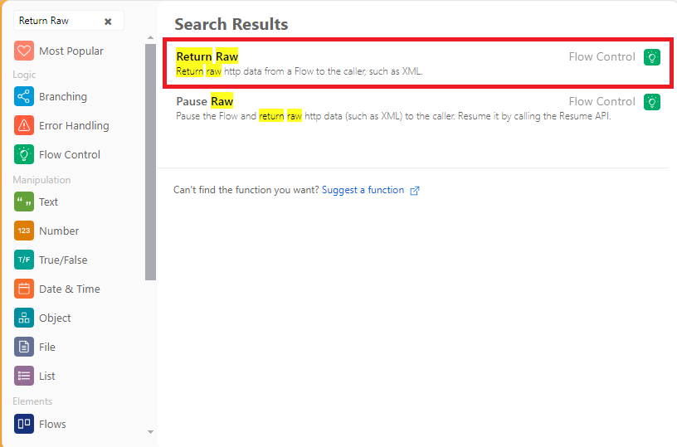
Task: Open the True/False T/F icon
Action: (24, 260)
